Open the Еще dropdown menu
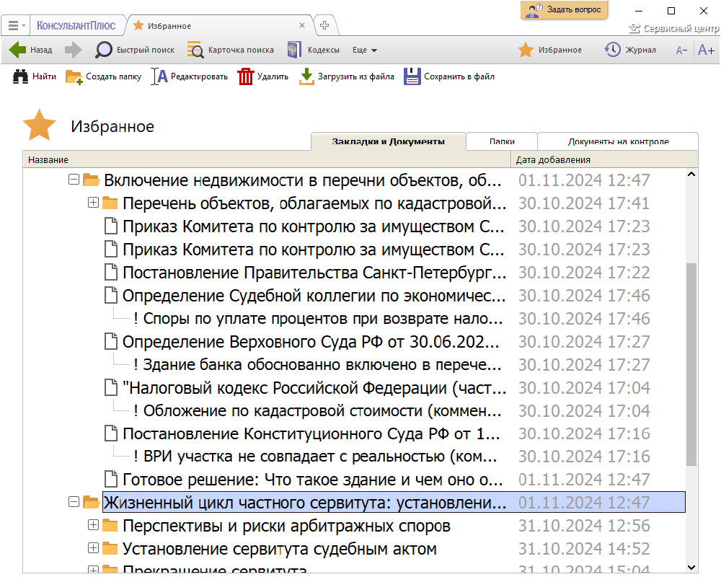The height and width of the screenshot is (577, 721). (365, 50)
